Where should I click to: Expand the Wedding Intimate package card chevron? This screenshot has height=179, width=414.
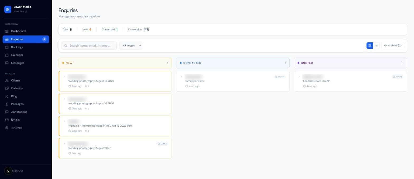[x=64, y=121]
